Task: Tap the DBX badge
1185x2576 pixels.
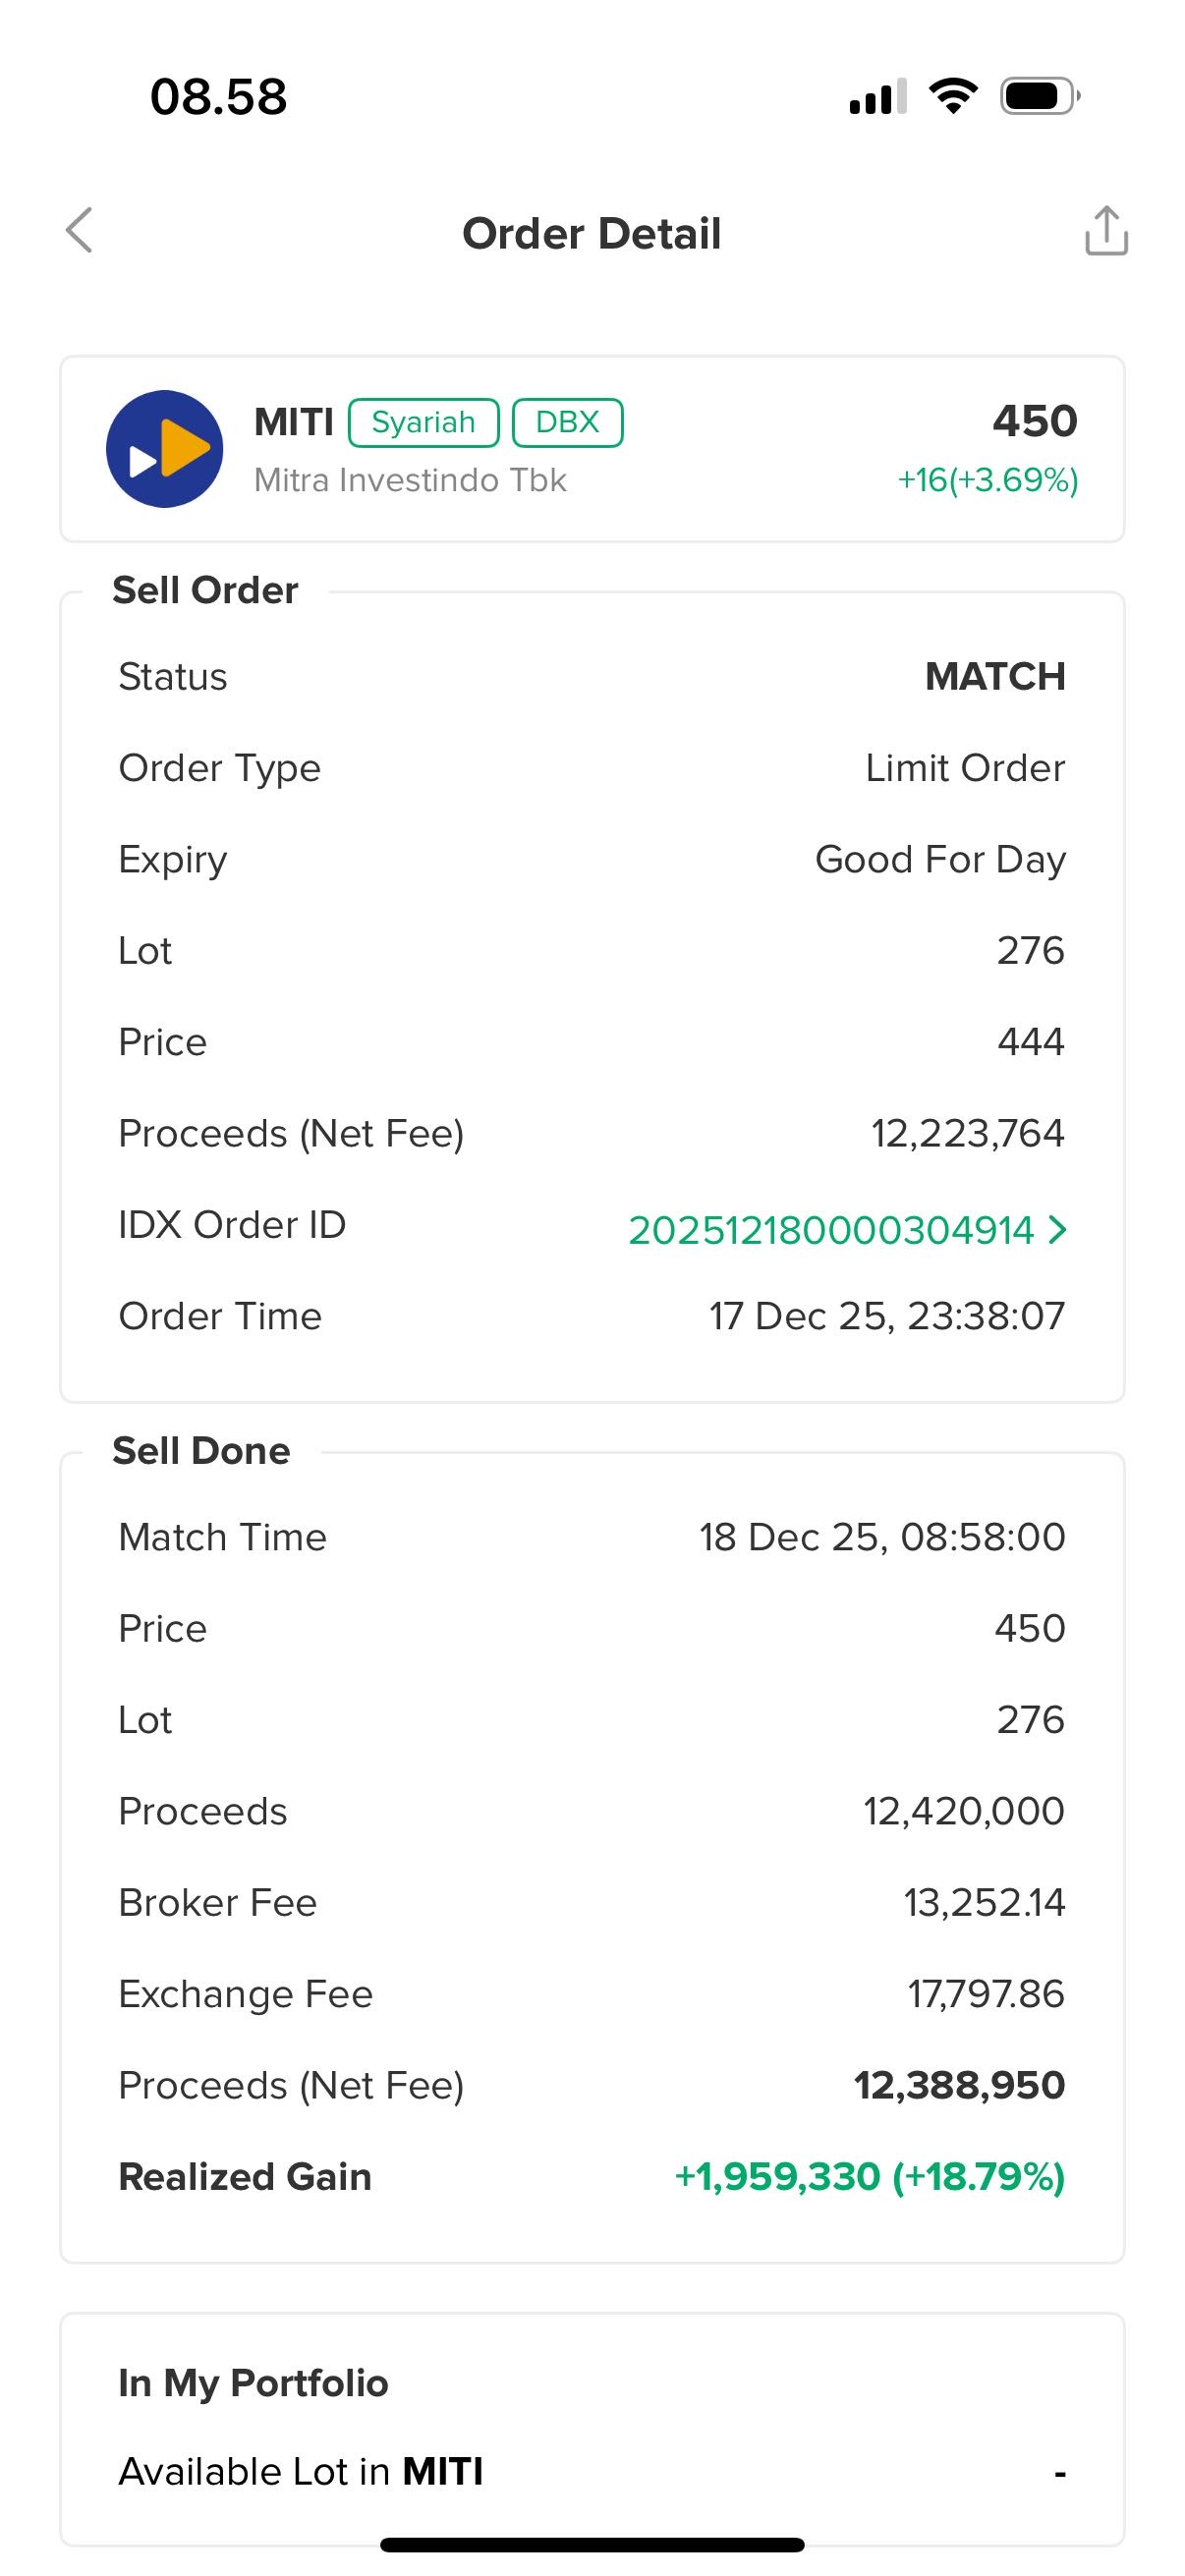Action: coord(567,422)
